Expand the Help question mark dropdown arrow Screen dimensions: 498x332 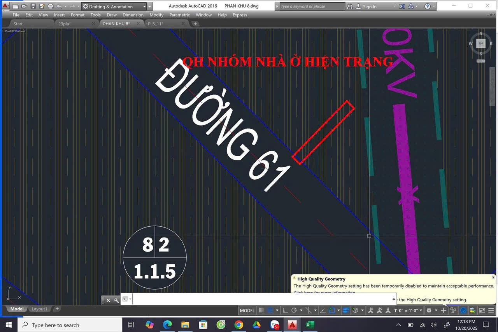434,7
